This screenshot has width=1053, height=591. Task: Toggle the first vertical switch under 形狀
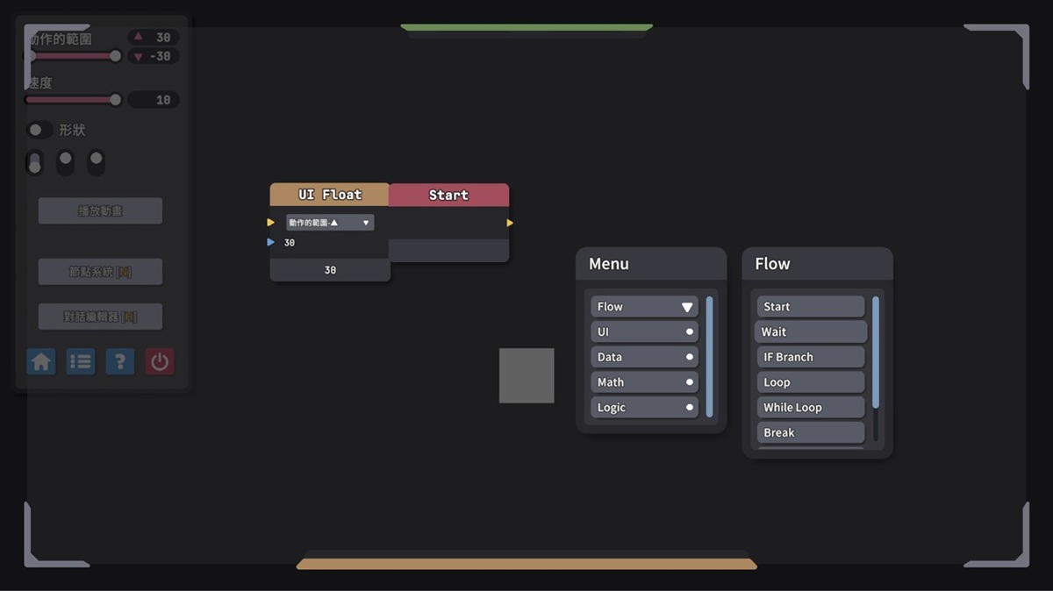(35, 162)
